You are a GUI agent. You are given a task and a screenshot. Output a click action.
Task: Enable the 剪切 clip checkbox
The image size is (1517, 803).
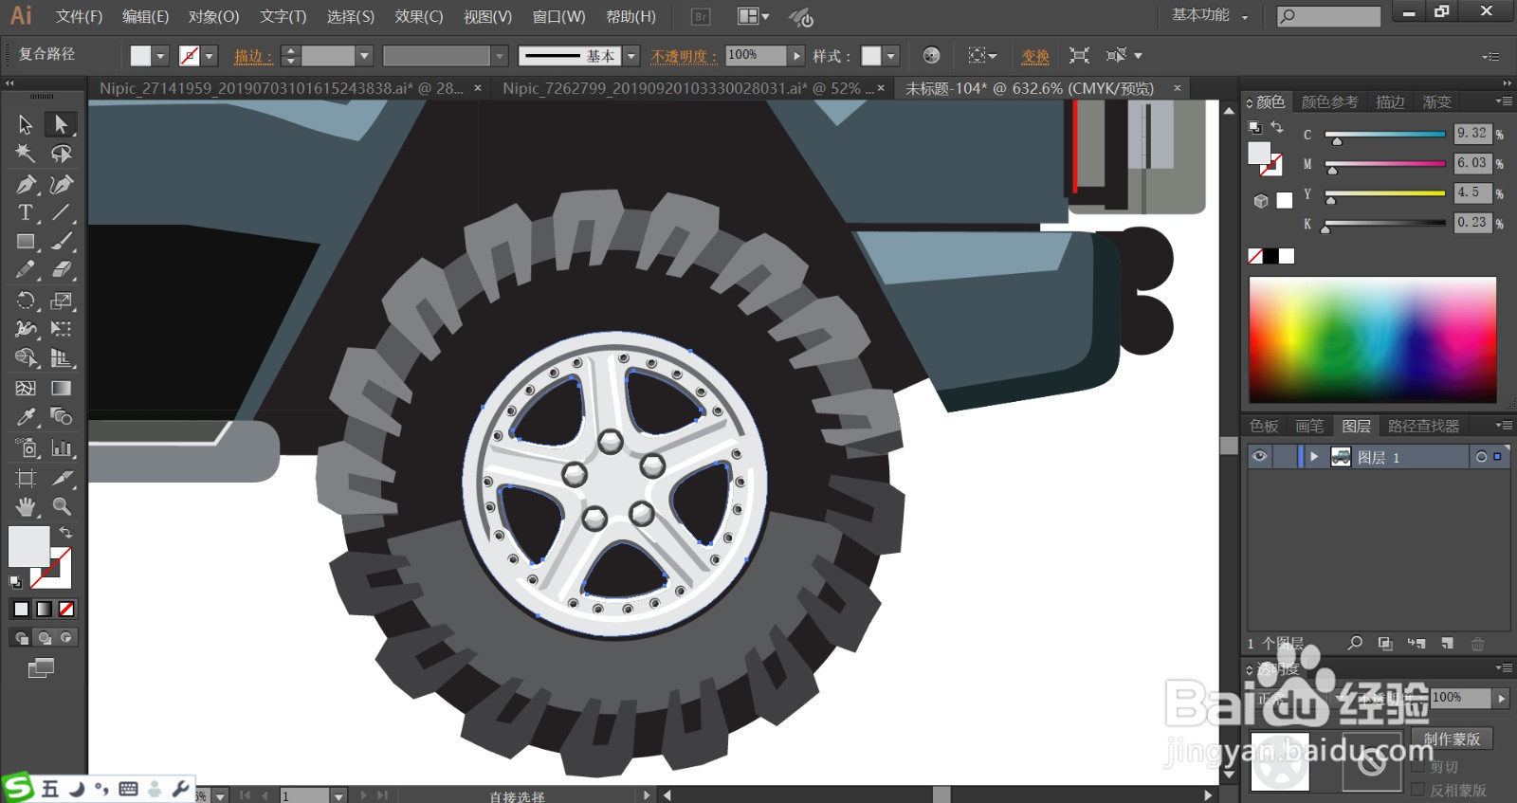pyautogui.click(x=1418, y=767)
